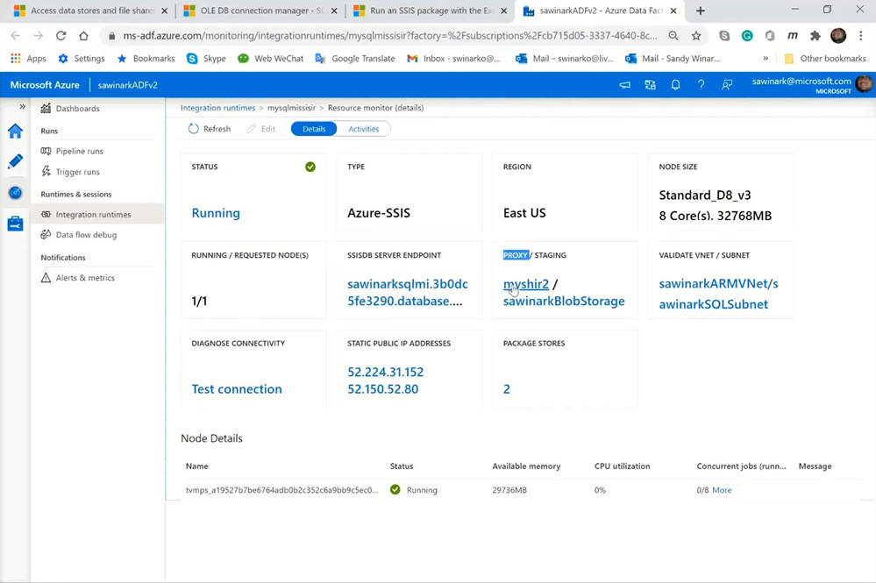Screen dimensions: 876x583
Task: Click the Integration runtimes breadcrumb link
Action: click(217, 108)
